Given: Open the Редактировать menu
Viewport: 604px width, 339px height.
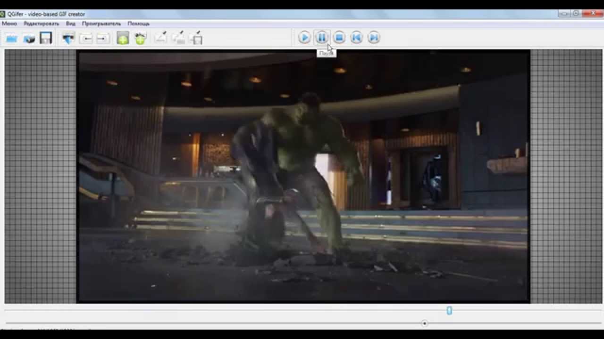Looking at the screenshot, I should click(x=42, y=23).
